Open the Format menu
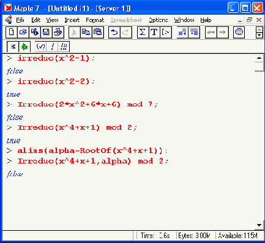 tap(95, 20)
